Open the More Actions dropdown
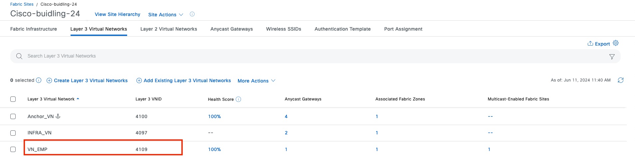This screenshot has width=635, height=157. (256, 81)
